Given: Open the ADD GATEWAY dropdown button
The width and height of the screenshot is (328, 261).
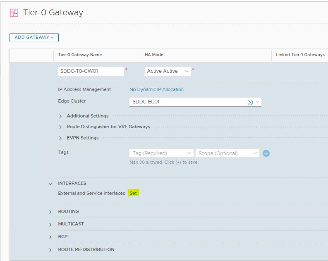Looking at the screenshot, I should (x=34, y=38).
